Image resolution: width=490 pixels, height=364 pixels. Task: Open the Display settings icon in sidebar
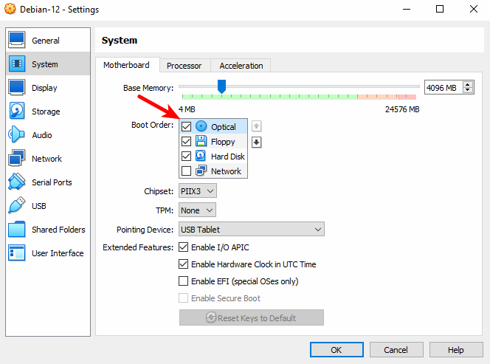pos(17,88)
